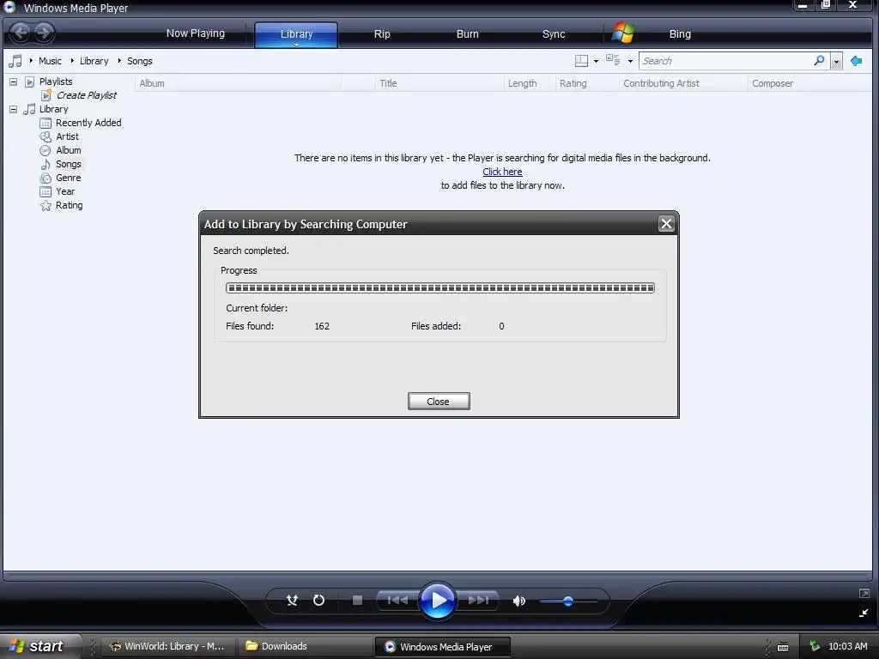Expand the Library breadcrumb arrow
Image resolution: width=879 pixels, height=659 pixels.
tap(72, 61)
